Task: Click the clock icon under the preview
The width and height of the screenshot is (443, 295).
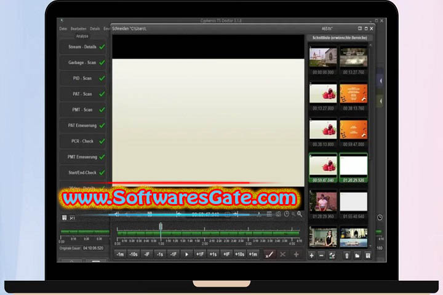Action: click(287, 214)
